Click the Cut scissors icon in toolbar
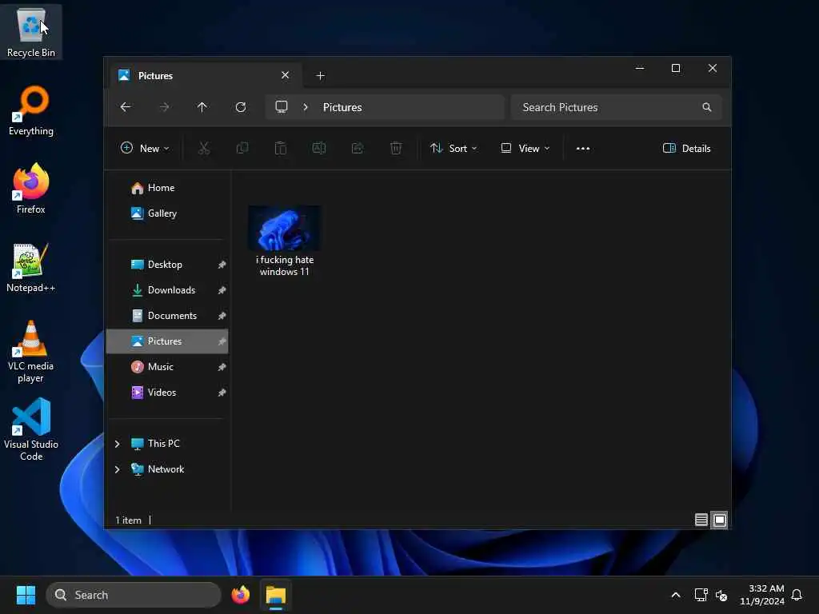This screenshot has height=614, width=819. click(204, 148)
